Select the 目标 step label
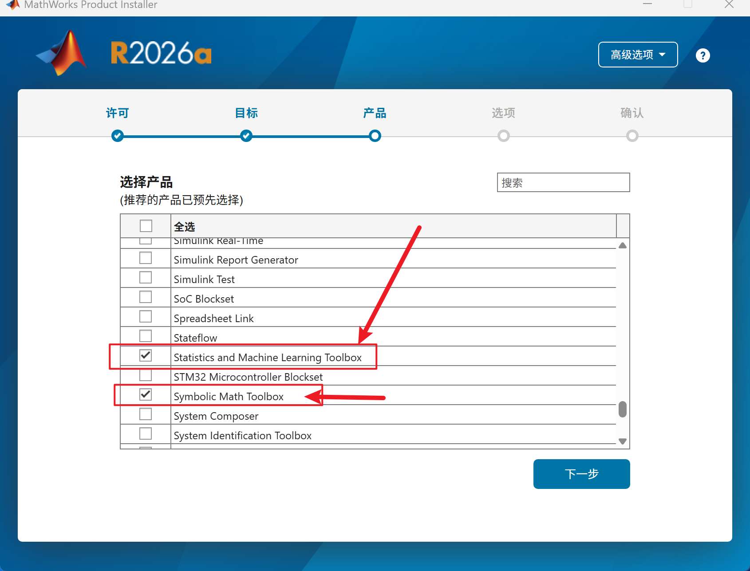 click(246, 113)
